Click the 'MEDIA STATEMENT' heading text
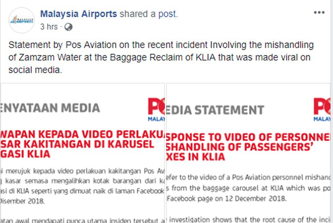The image size is (333, 223). pyautogui.click(x=215, y=110)
